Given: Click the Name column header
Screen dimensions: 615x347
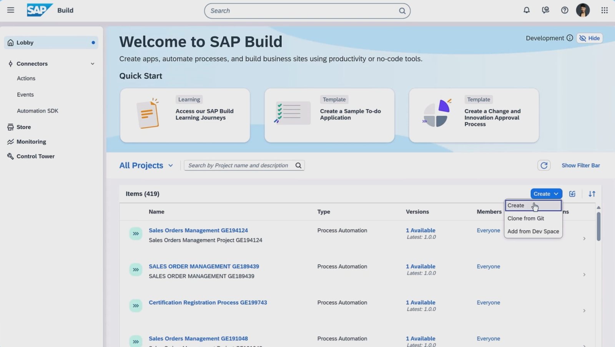Looking at the screenshot, I should pyautogui.click(x=156, y=212).
